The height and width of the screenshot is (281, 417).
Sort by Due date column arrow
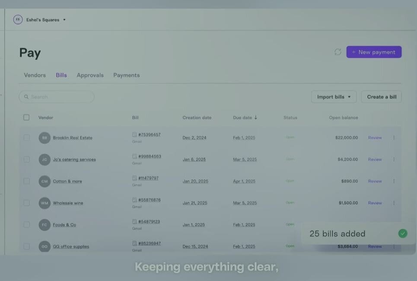pyautogui.click(x=256, y=118)
